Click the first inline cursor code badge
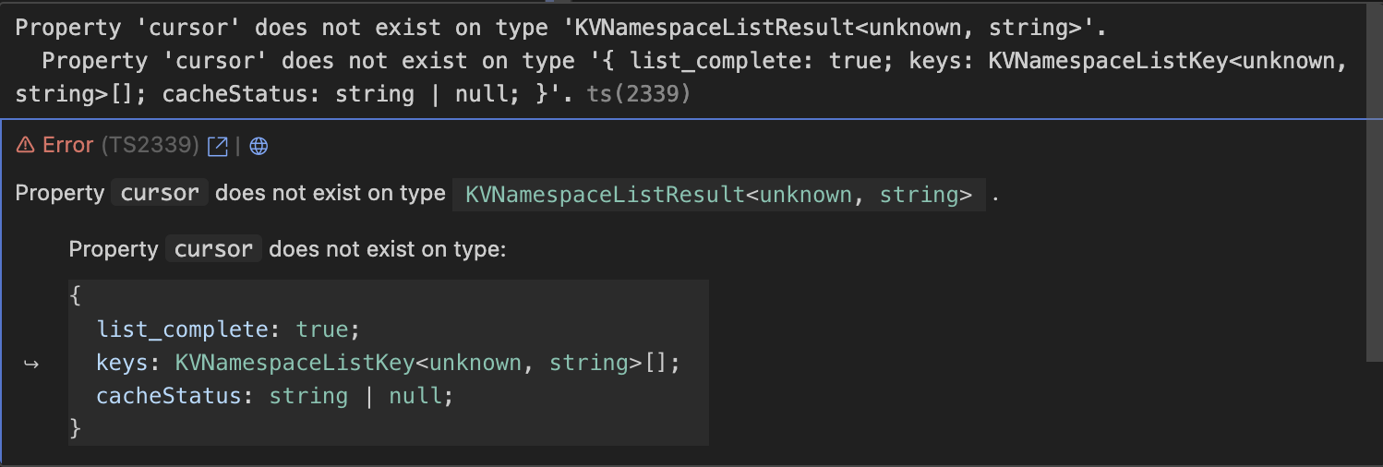1383x467 pixels. 160,194
